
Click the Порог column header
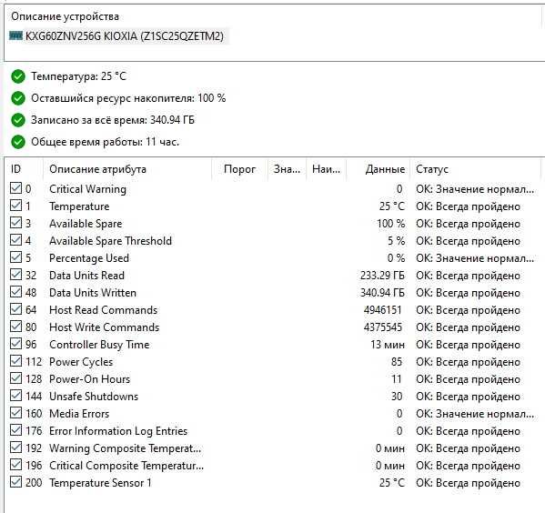(240, 169)
